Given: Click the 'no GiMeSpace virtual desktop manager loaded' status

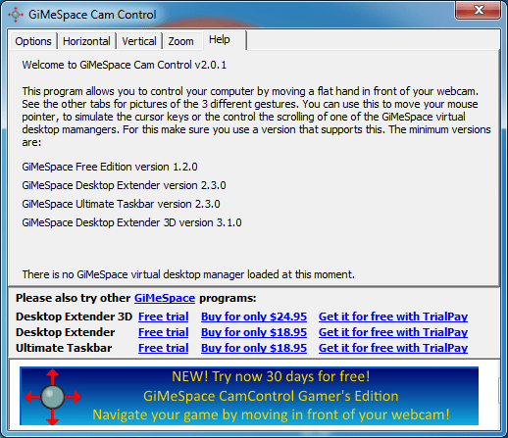Looking at the screenshot, I should click(188, 274).
